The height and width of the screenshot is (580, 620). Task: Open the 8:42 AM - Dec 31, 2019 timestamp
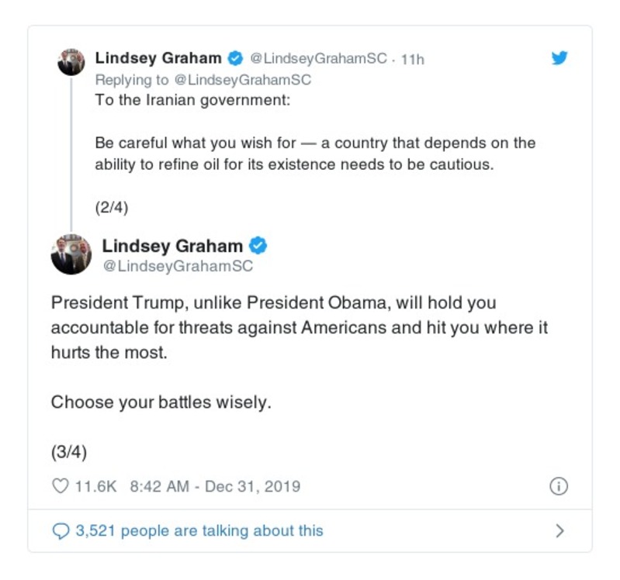pyautogui.click(x=215, y=487)
